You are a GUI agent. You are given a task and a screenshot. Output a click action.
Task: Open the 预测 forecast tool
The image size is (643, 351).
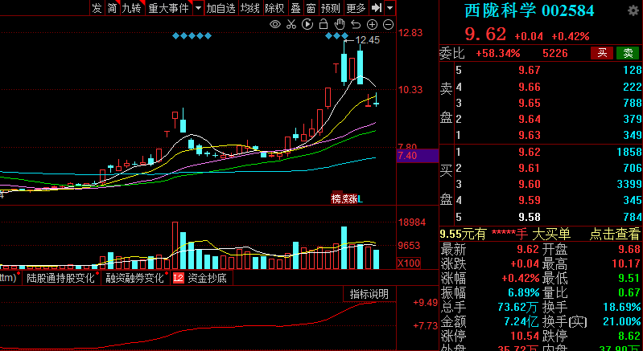pos(331,8)
